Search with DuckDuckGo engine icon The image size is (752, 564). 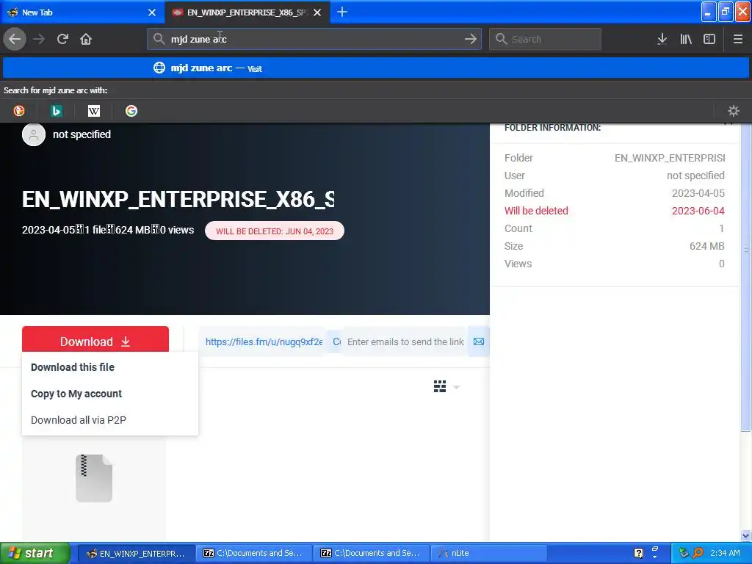pyautogui.click(x=19, y=111)
